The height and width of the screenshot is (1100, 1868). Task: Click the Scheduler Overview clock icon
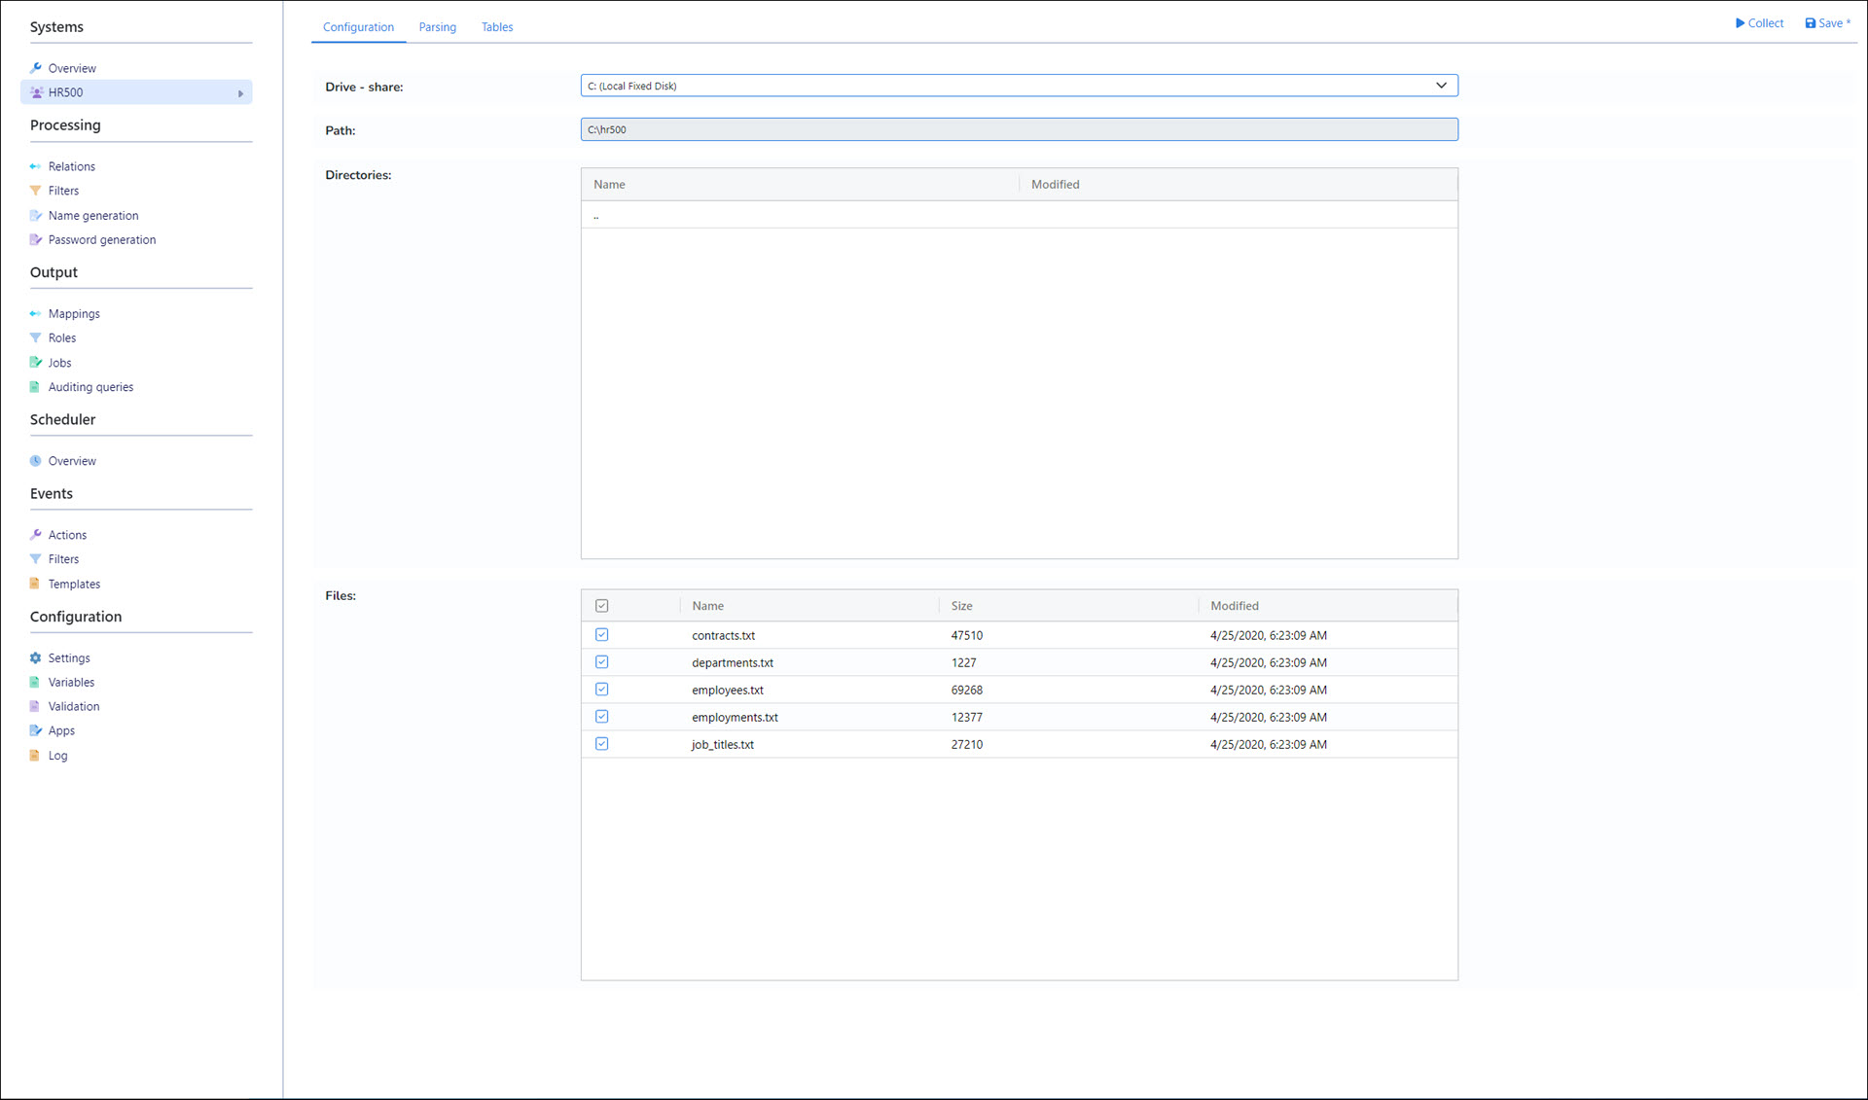click(x=36, y=461)
